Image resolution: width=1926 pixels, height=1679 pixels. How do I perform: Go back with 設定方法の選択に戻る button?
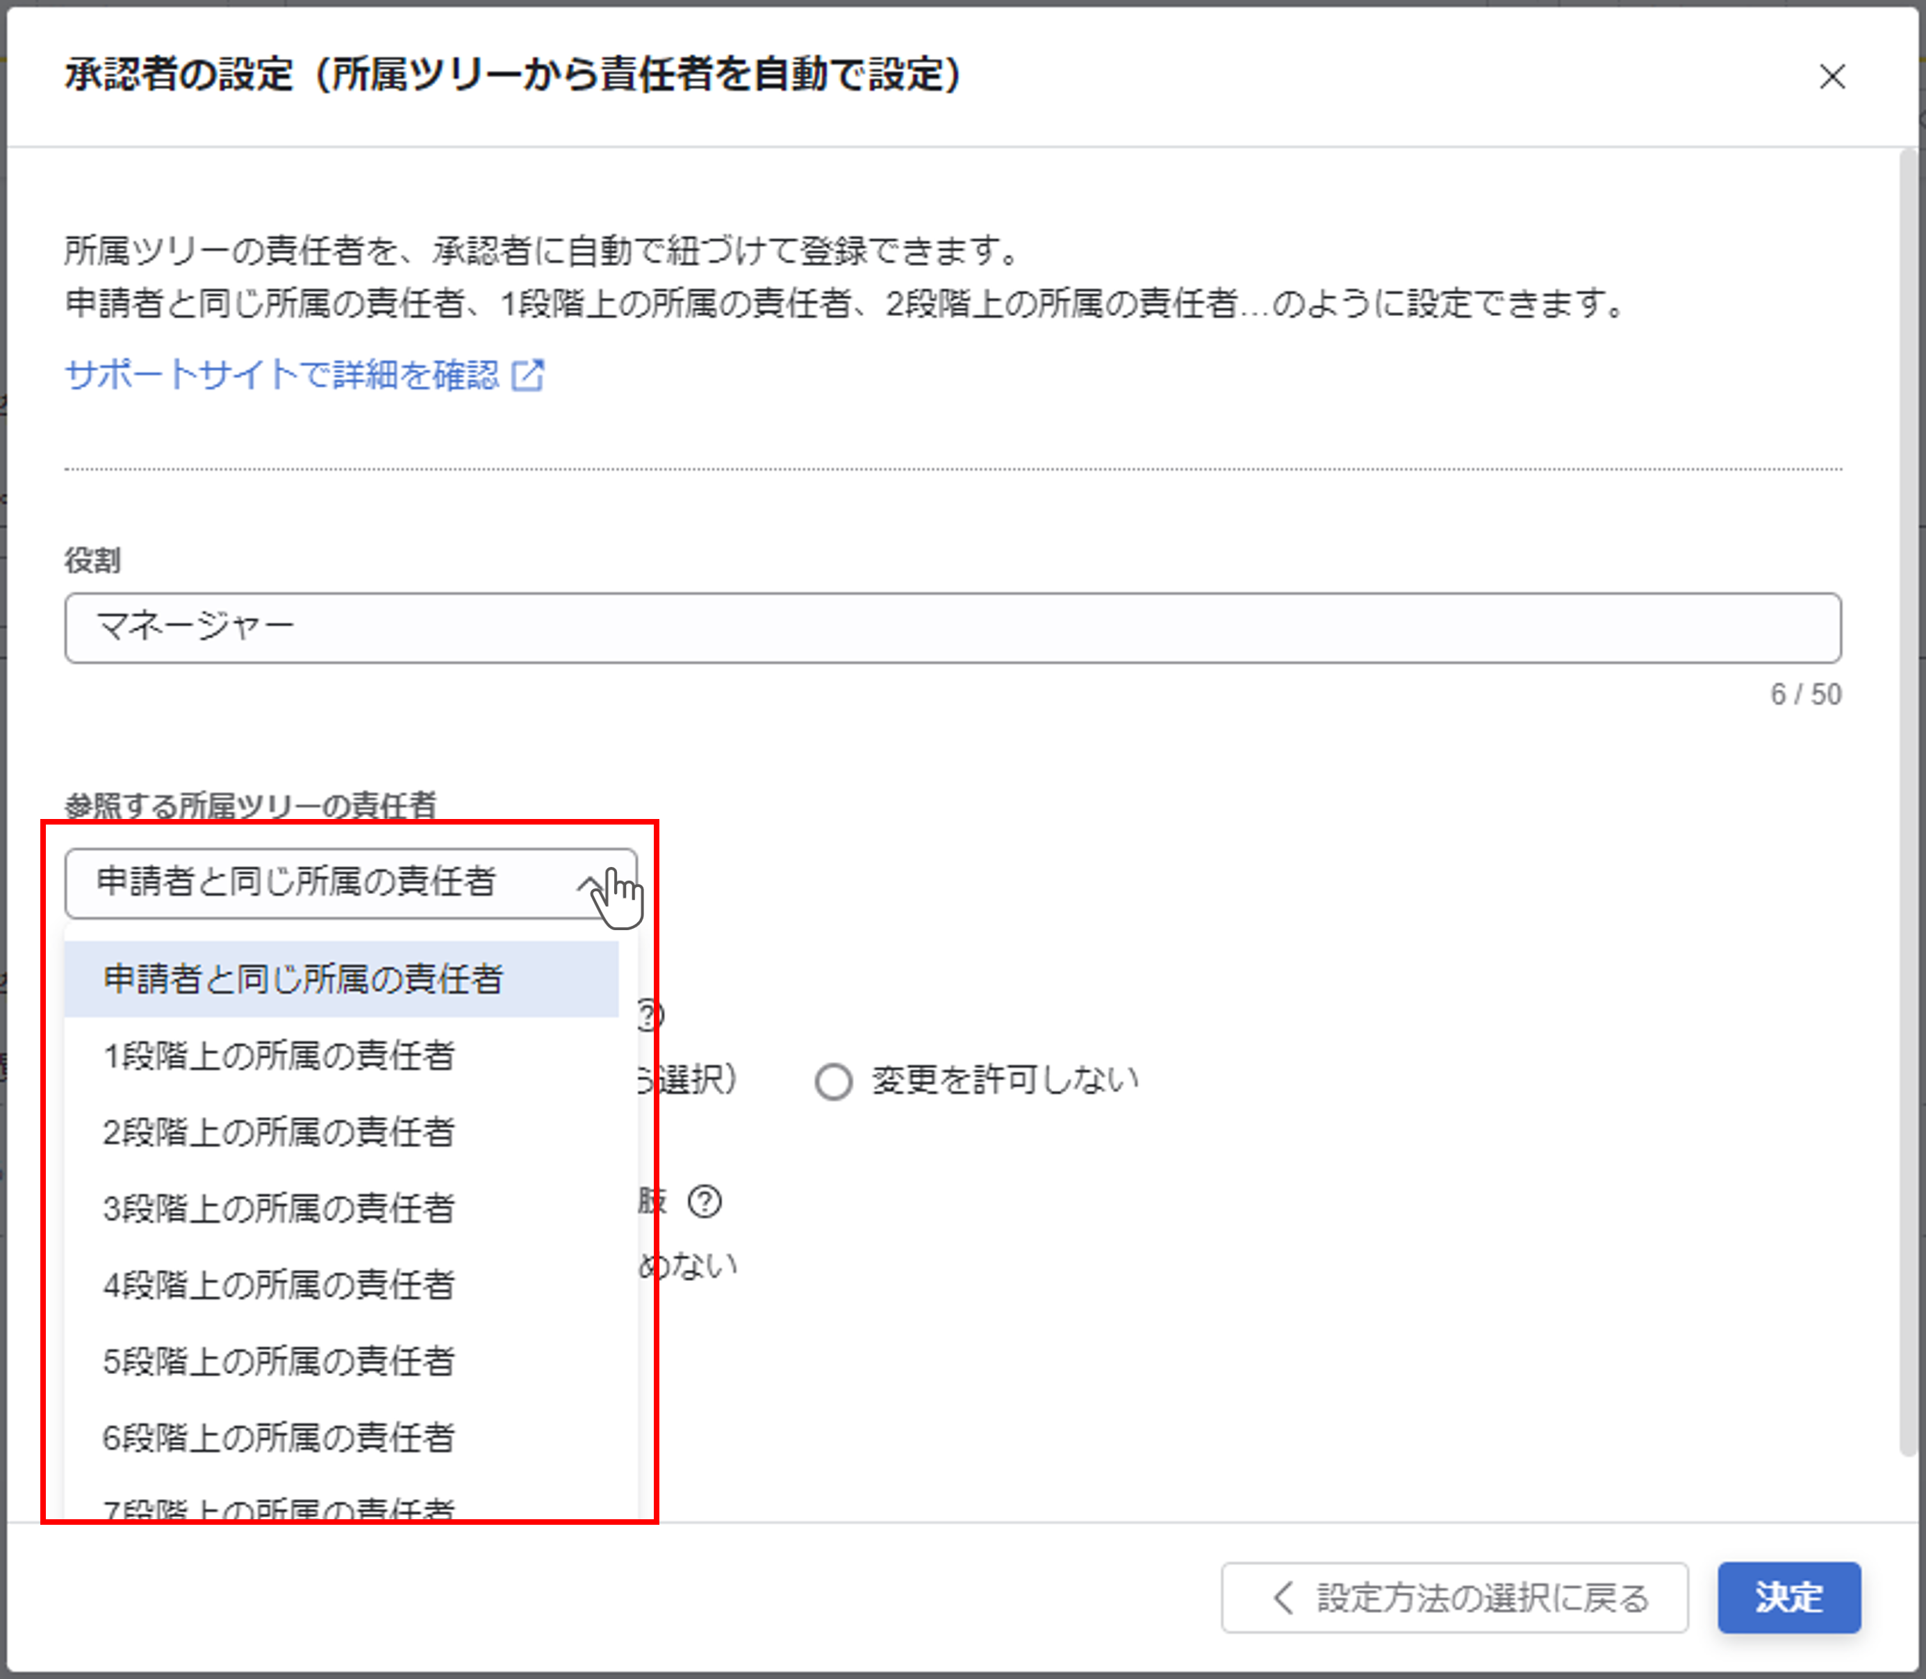1455,1598
